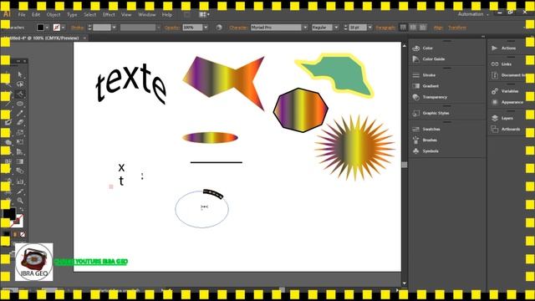Set paint mode to Color
The image size is (535, 301).
(7, 234)
